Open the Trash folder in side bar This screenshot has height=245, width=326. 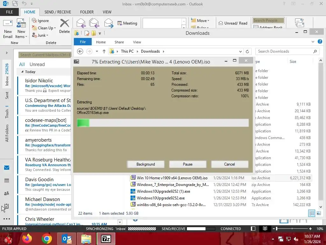7,112
